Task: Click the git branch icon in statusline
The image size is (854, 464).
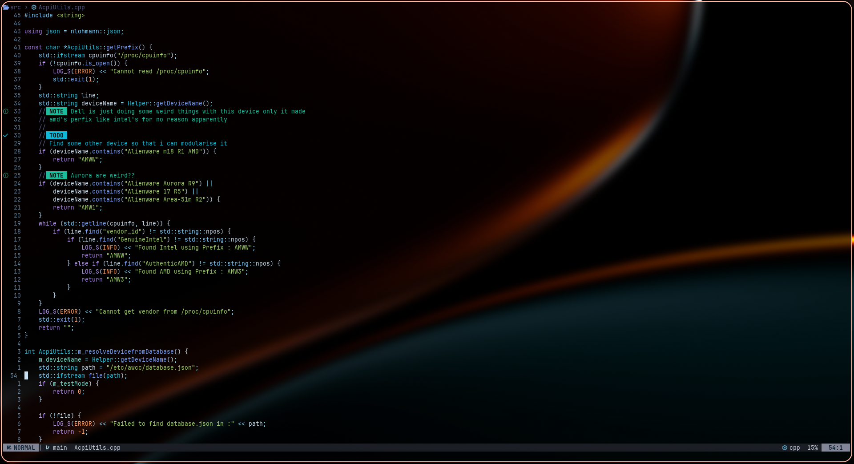Action: coord(48,448)
